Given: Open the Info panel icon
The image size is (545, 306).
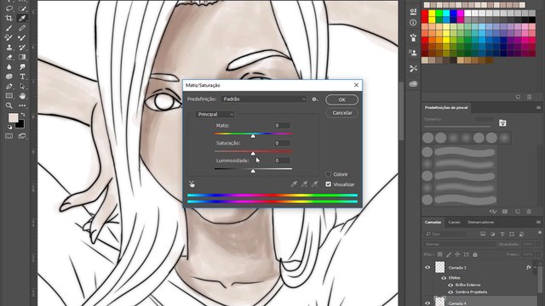Looking at the screenshot, I should (413, 23).
